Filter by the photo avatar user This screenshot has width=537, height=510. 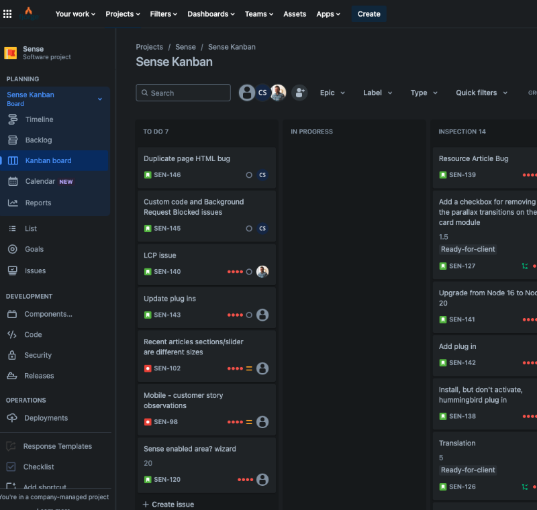pos(278,93)
